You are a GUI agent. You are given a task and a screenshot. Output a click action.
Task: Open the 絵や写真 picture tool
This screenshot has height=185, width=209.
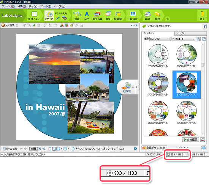pyautogui.click(x=97, y=16)
